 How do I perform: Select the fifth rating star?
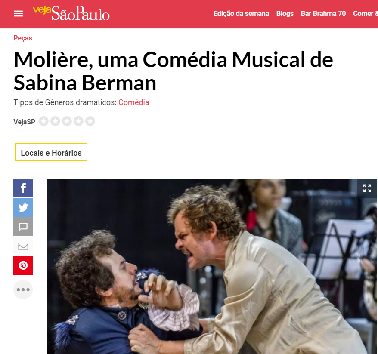click(90, 121)
